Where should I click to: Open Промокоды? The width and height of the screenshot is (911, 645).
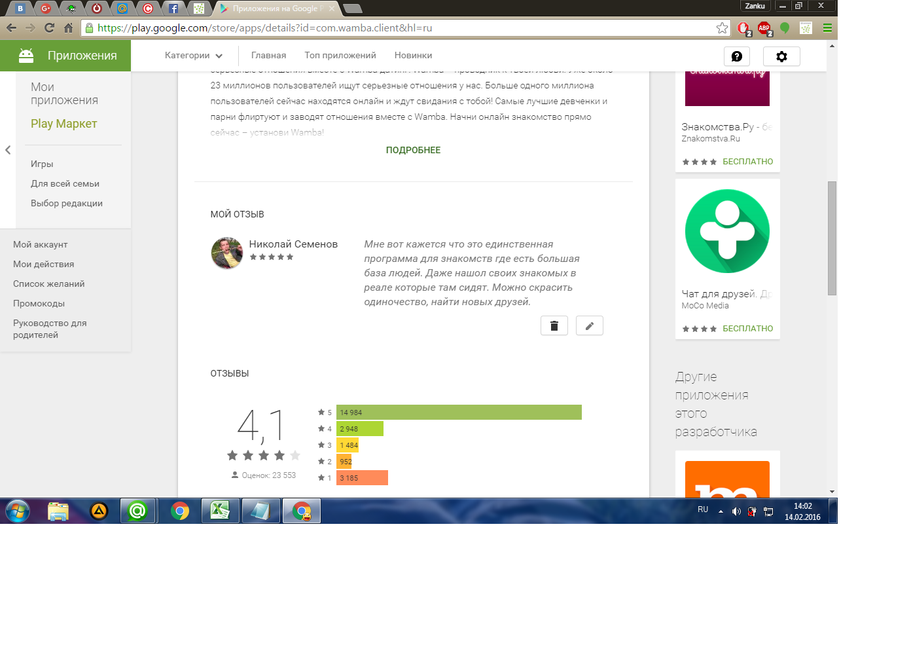pos(39,304)
